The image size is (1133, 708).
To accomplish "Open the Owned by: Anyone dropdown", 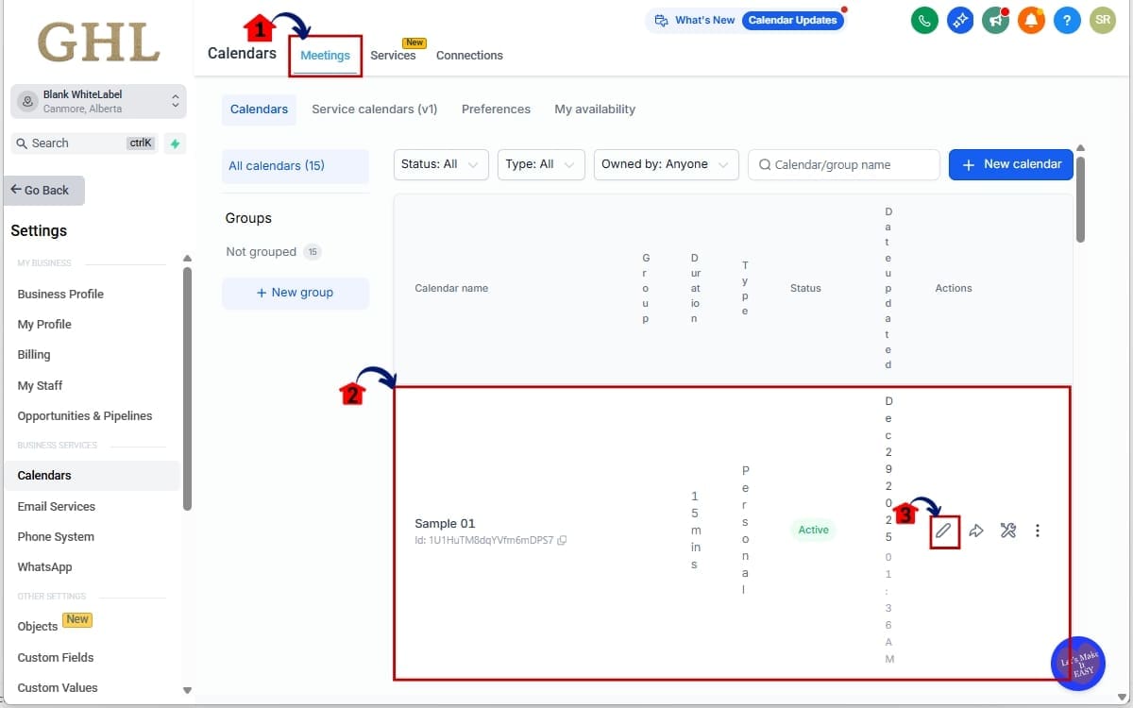I will pyautogui.click(x=666, y=164).
